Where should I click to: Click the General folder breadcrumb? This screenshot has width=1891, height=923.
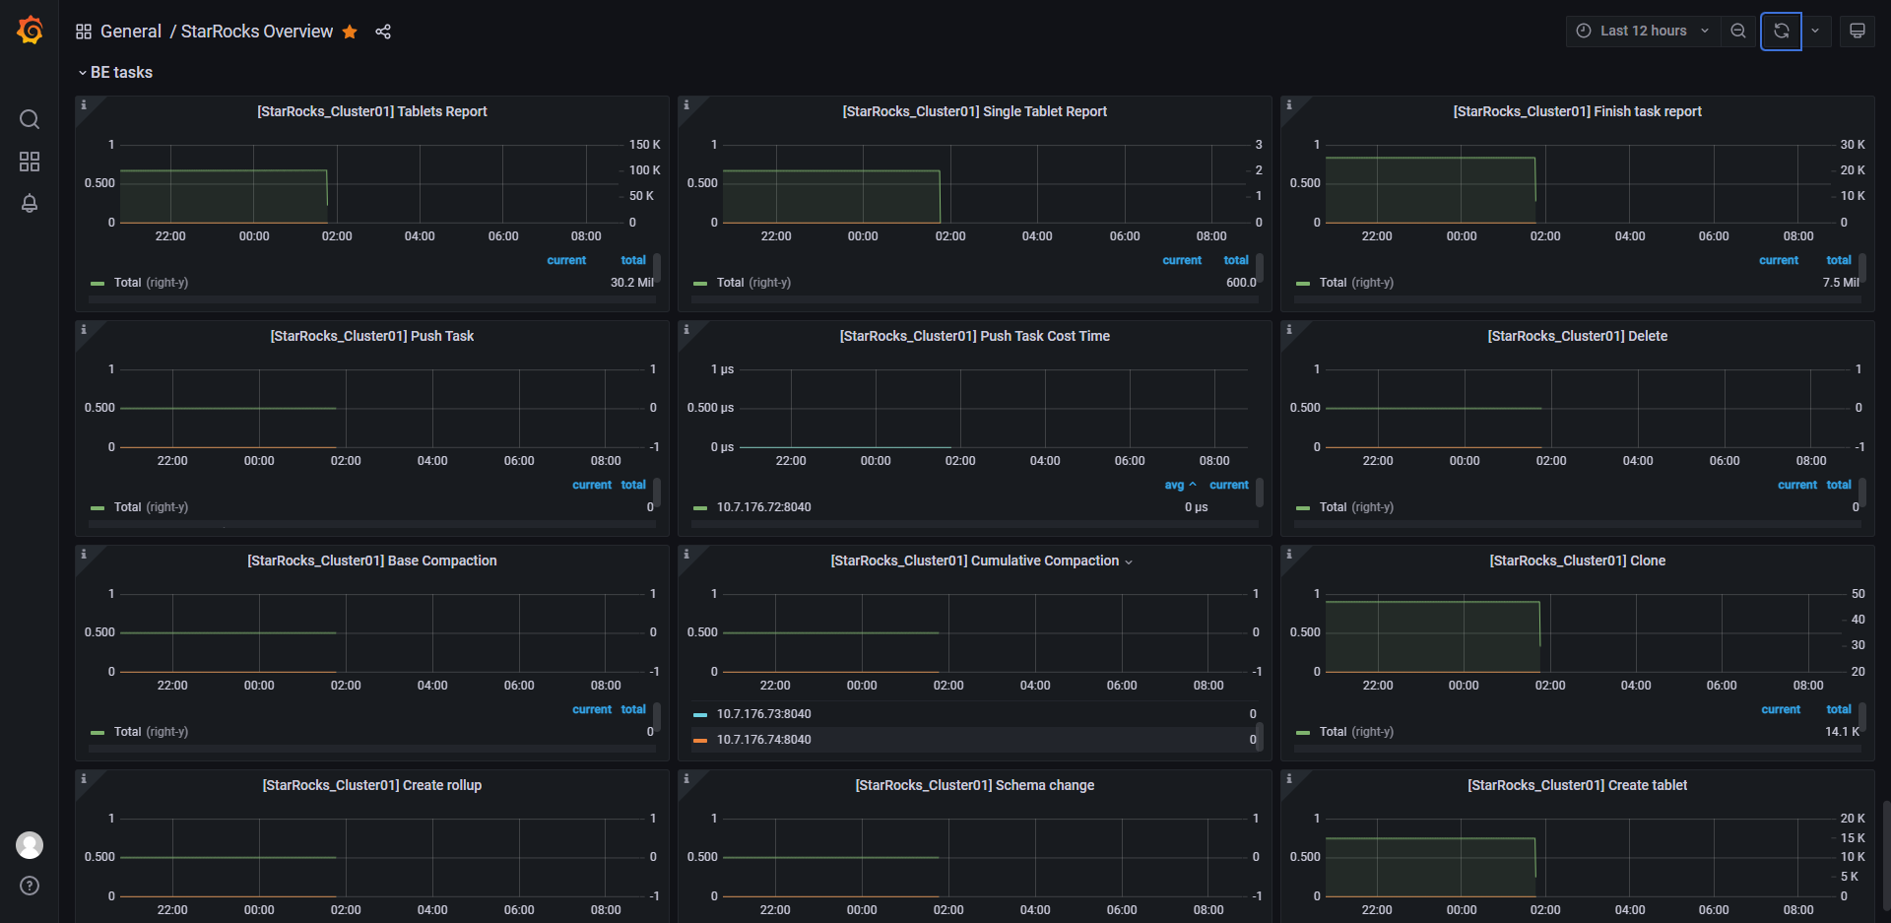[x=130, y=32]
